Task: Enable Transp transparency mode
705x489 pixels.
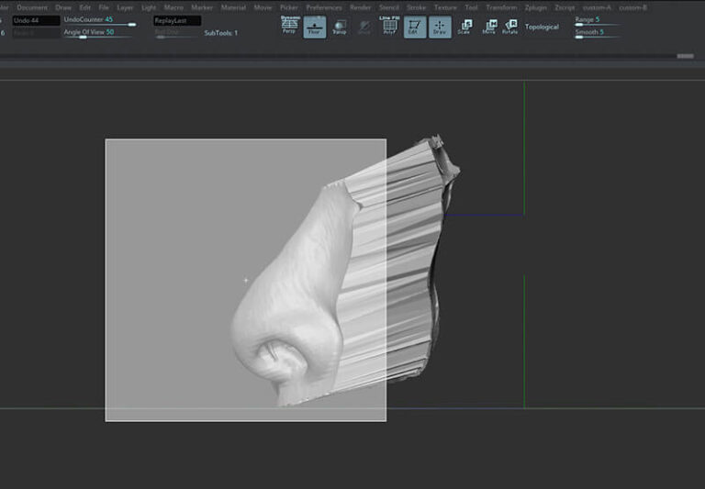Action: click(x=340, y=27)
